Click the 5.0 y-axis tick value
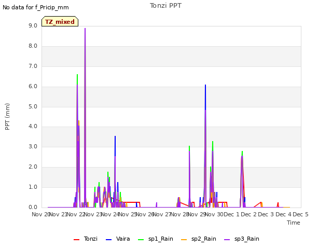 click(33, 106)
